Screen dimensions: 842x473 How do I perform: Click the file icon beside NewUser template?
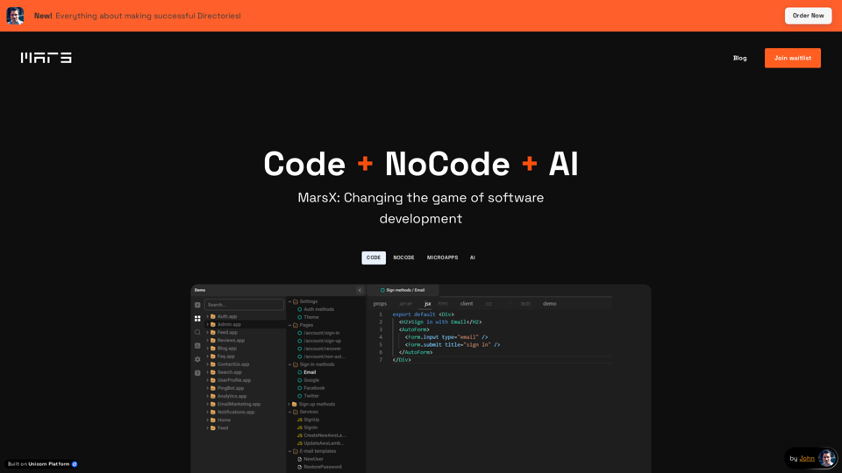pos(300,459)
